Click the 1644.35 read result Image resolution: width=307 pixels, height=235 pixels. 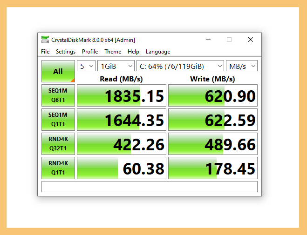(122, 120)
